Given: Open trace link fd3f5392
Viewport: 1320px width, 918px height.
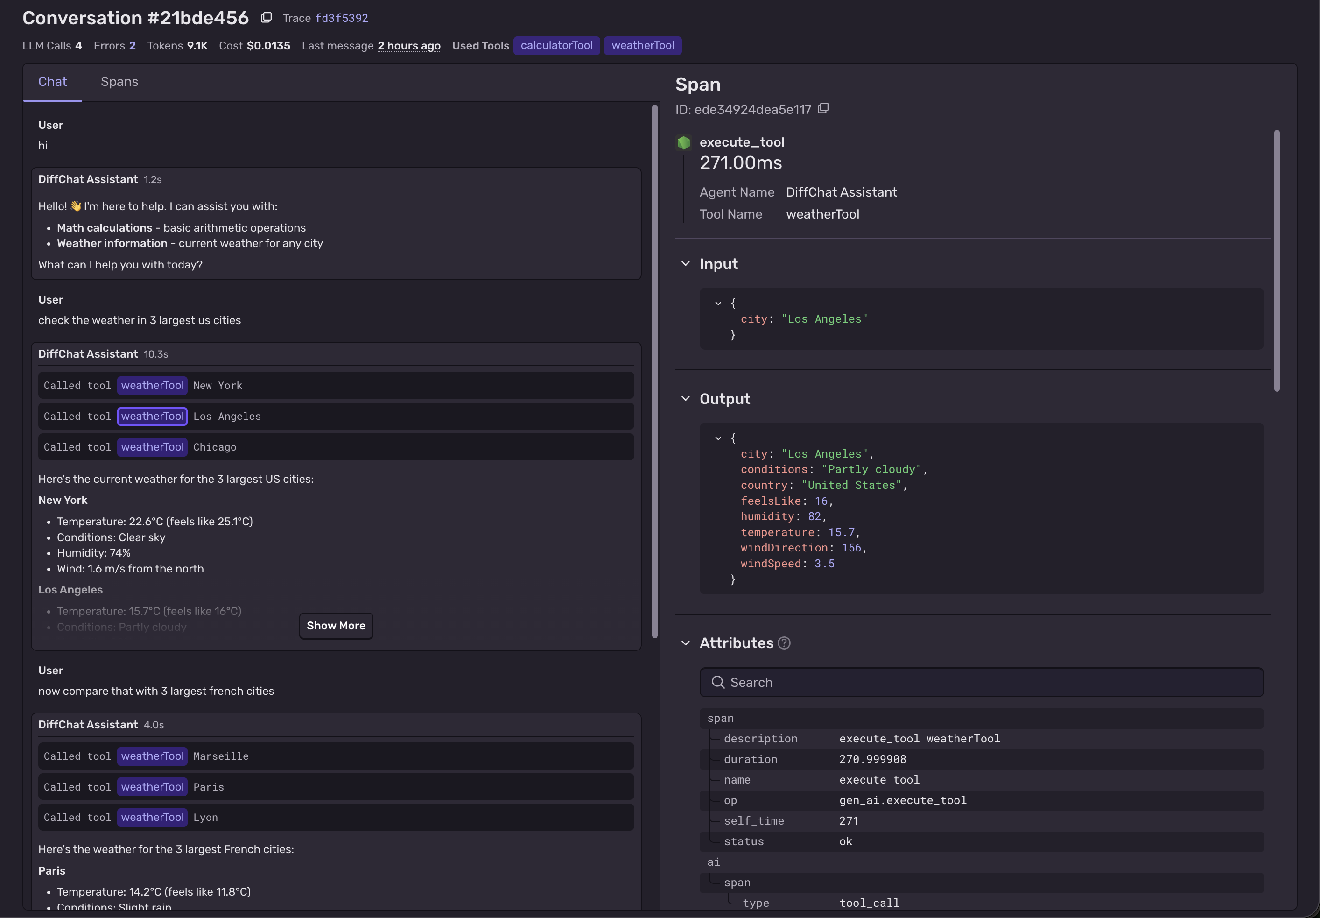Looking at the screenshot, I should point(342,18).
